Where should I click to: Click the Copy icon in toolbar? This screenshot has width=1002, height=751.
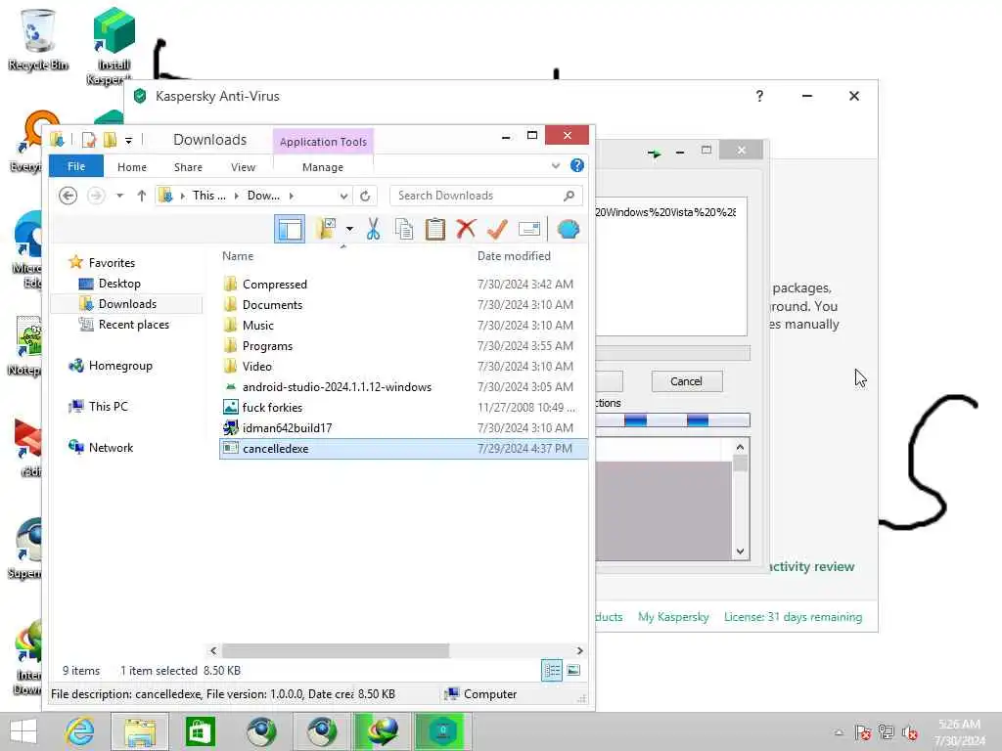tap(404, 229)
